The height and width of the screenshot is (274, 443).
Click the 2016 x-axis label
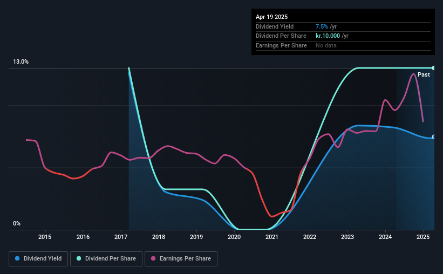(83, 237)
